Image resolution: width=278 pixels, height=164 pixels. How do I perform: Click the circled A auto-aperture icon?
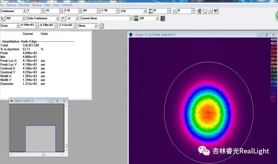point(101,26)
